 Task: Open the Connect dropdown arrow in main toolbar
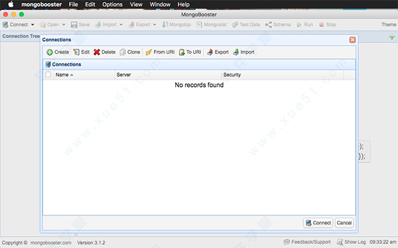pos(33,25)
